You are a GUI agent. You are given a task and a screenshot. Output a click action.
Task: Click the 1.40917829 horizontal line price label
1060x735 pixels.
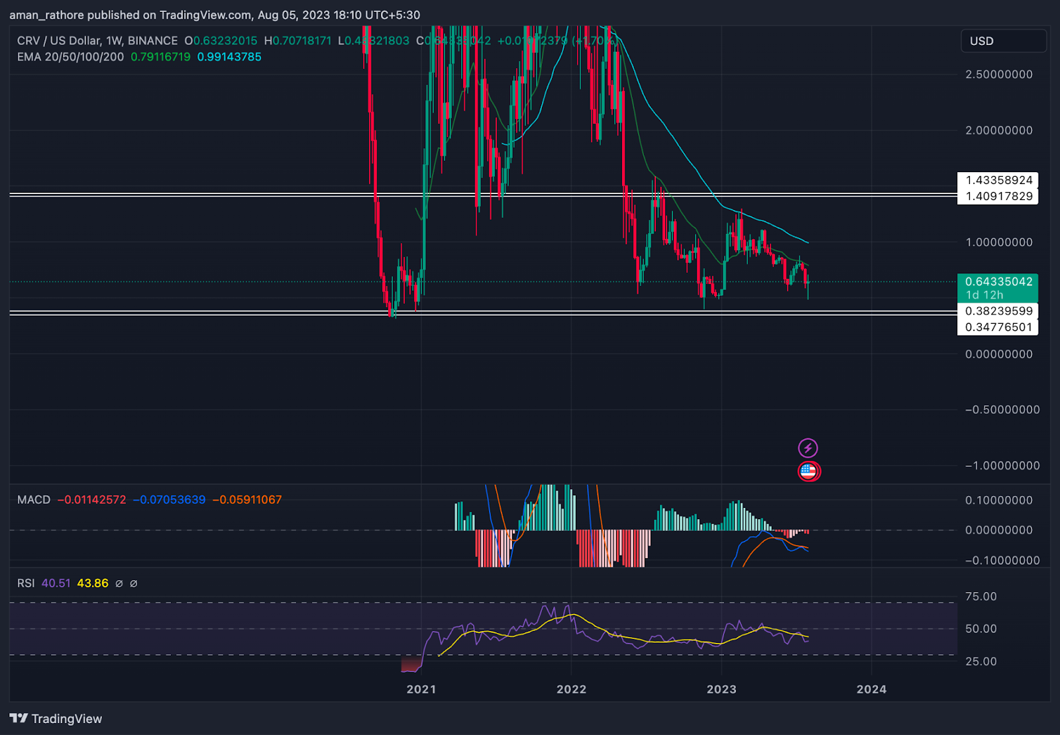[x=998, y=197]
